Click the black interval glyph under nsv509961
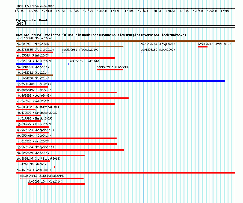This screenshot has width=243, height=203. (67, 52)
